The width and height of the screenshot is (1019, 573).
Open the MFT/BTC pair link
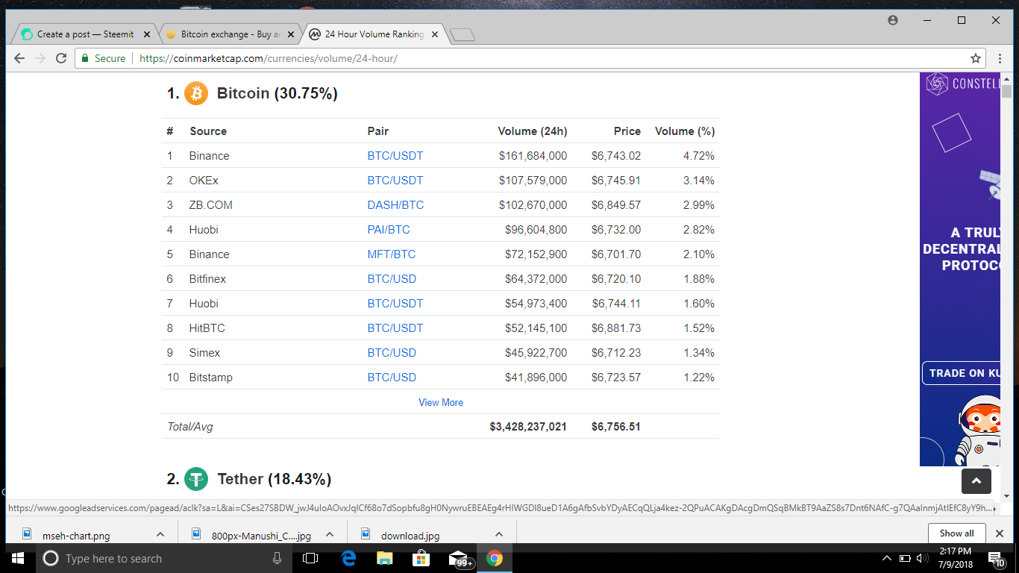click(x=392, y=254)
